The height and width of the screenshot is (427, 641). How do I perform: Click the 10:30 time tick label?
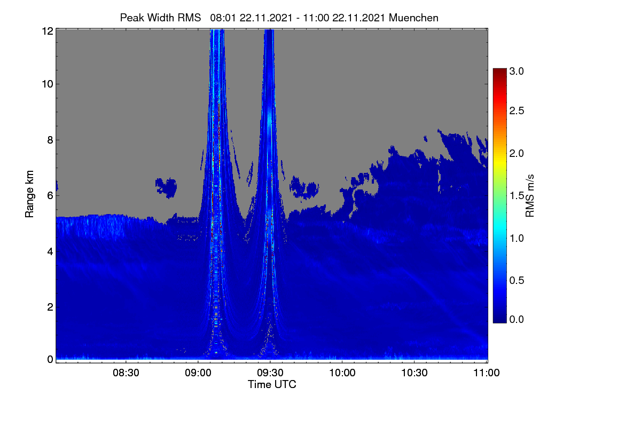[415, 374]
